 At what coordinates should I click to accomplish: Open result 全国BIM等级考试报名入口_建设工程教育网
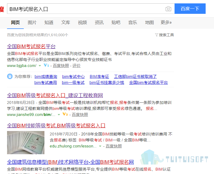click(55, 95)
